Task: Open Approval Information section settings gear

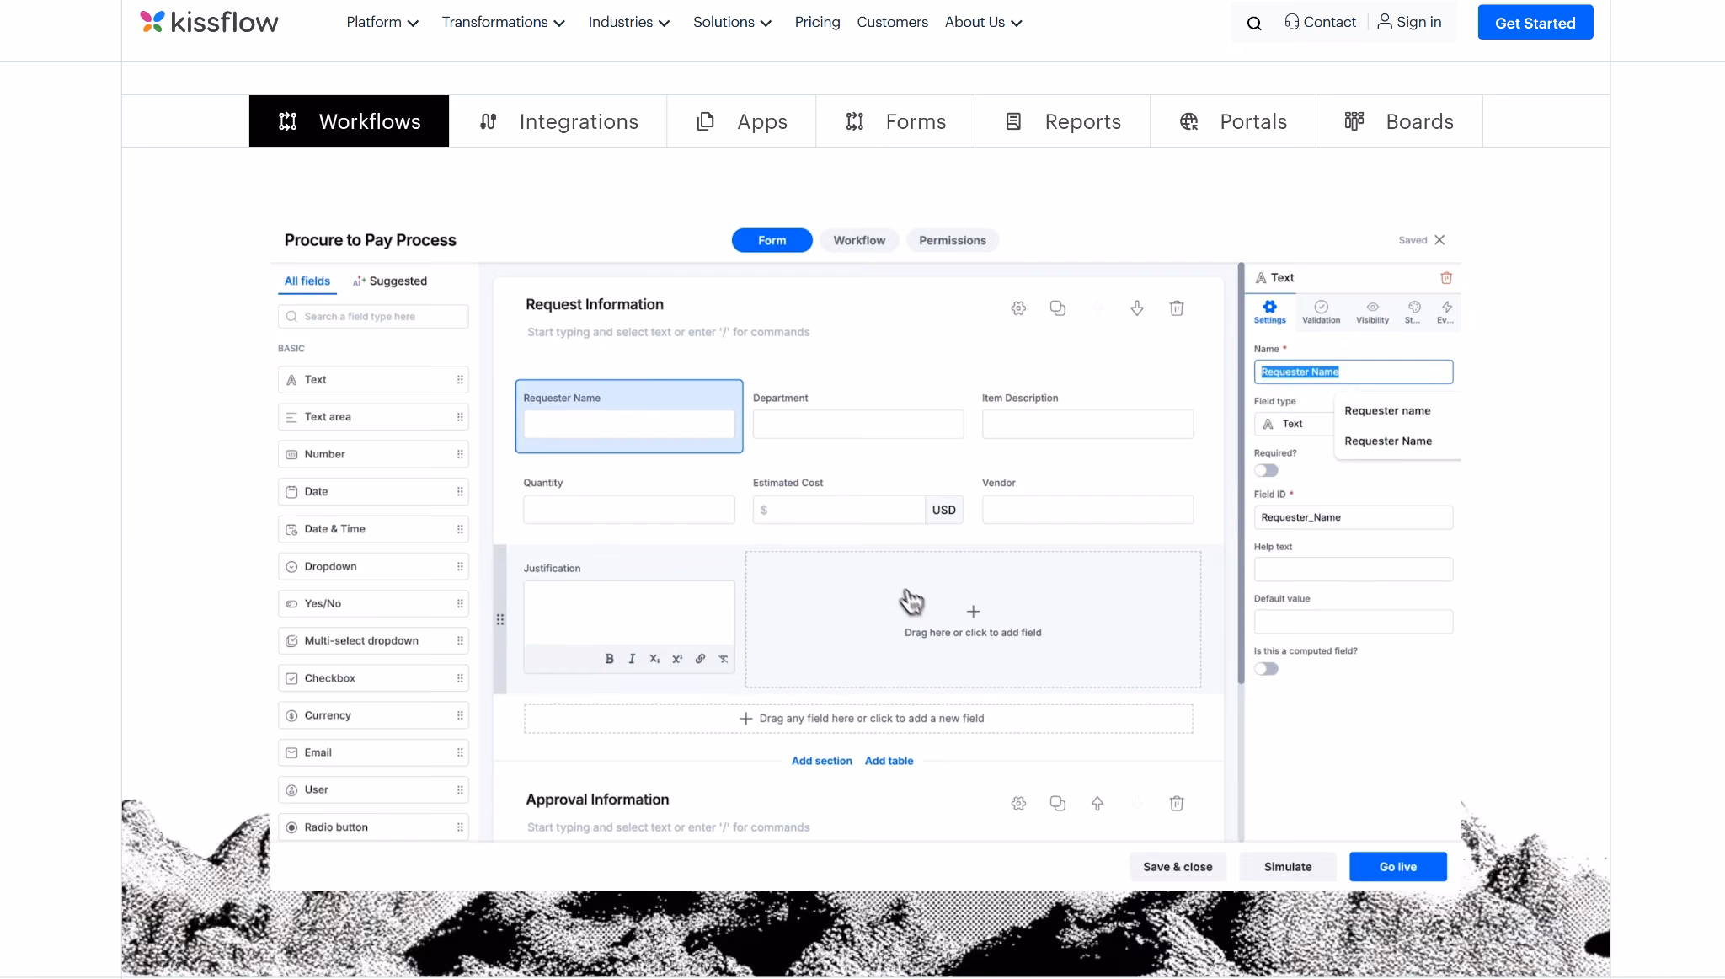Action: tap(1018, 804)
